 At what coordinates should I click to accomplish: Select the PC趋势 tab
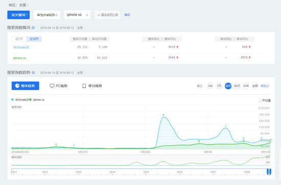point(58,86)
